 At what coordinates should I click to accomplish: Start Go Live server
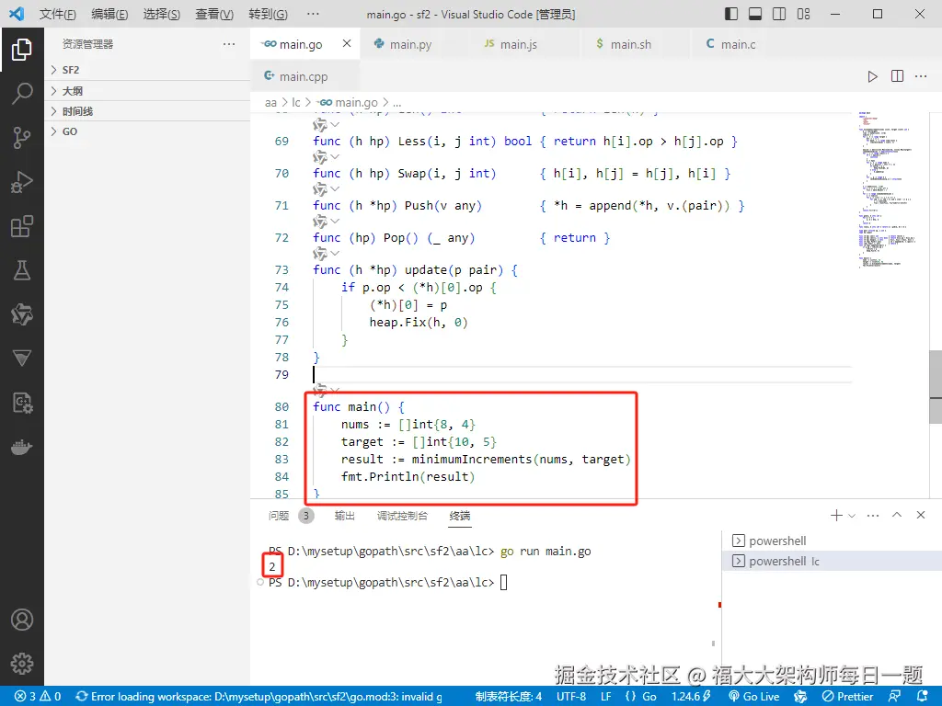753,697
